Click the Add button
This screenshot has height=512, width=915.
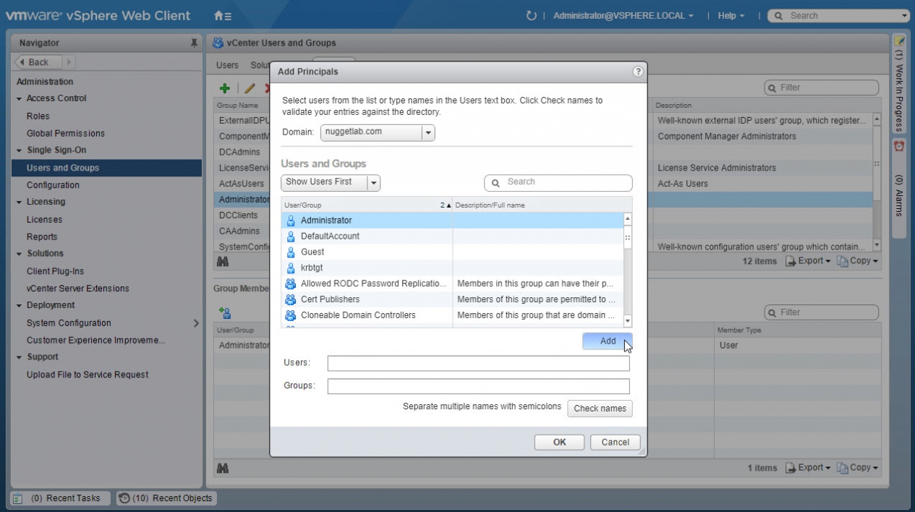point(607,341)
